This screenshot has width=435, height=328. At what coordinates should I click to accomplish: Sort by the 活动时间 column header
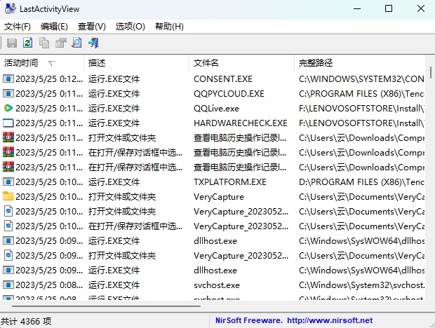coord(42,63)
